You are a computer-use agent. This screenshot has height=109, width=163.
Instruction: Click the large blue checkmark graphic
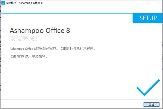(x=148, y=87)
